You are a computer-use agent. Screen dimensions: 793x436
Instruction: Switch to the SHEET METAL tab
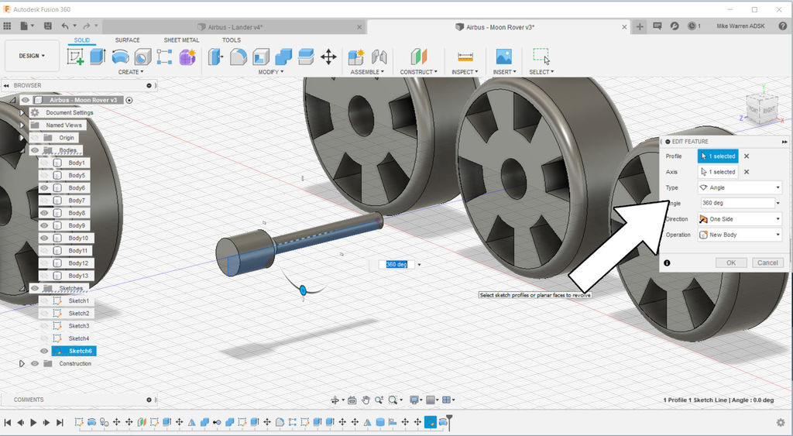tap(181, 40)
